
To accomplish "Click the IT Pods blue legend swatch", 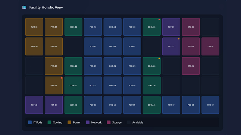I will coord(30,122).
